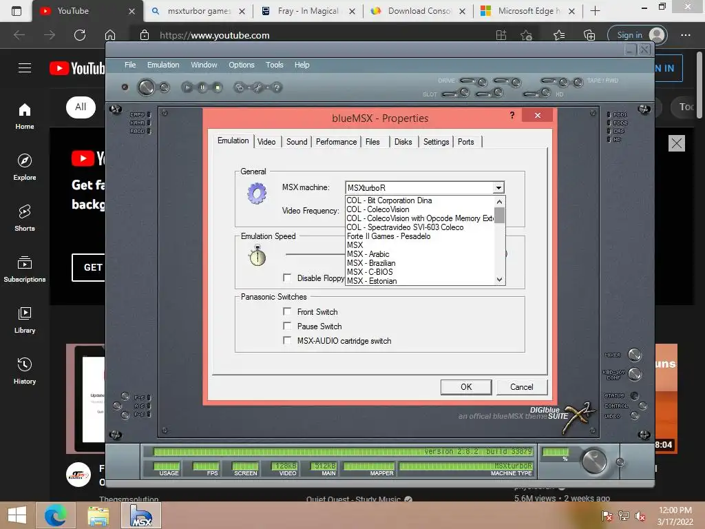The width and height of the screenshot is (705, 529).
Task: Click the YouTube logo link
Action: pos(77,68)
